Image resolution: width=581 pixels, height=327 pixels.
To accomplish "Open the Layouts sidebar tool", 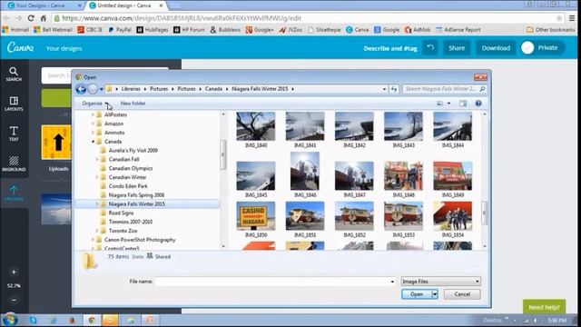I will (14, 104).
